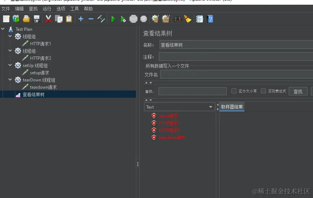This screenshot has height=198, width=313.
Task: Click the 注释 comment field
Action: 236,56
